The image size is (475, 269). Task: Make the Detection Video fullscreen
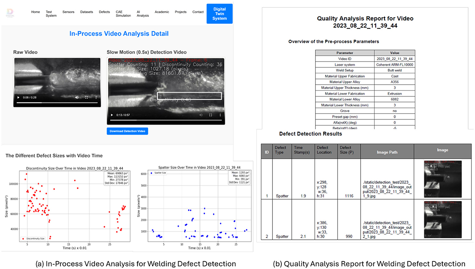pyautogui.click(x=210, y=115)
